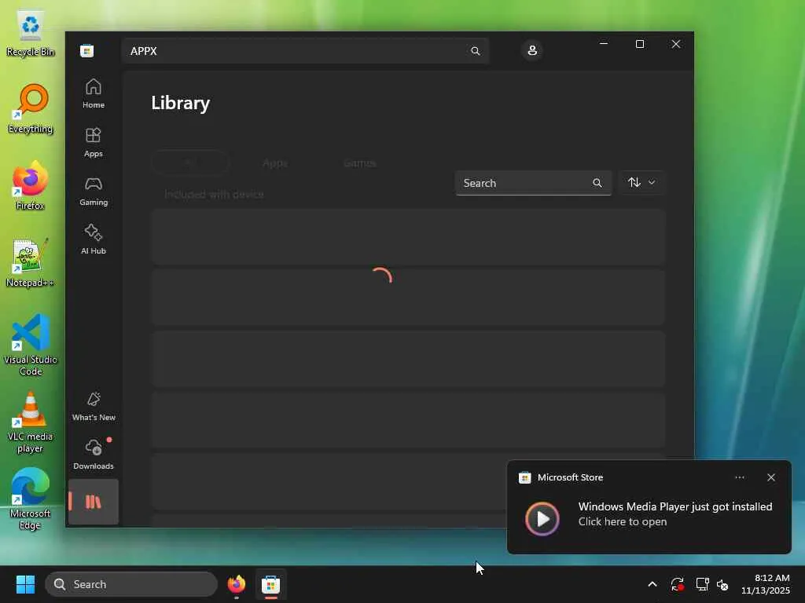Open AI Hub in sidebar

(94, 239)
